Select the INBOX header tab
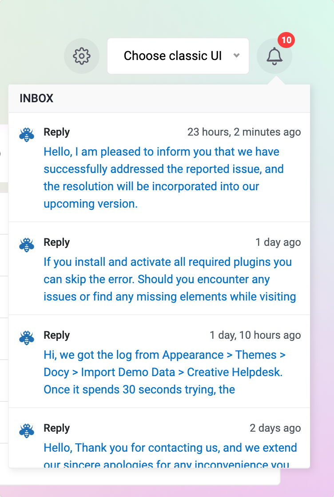 (x=36, y=98)
